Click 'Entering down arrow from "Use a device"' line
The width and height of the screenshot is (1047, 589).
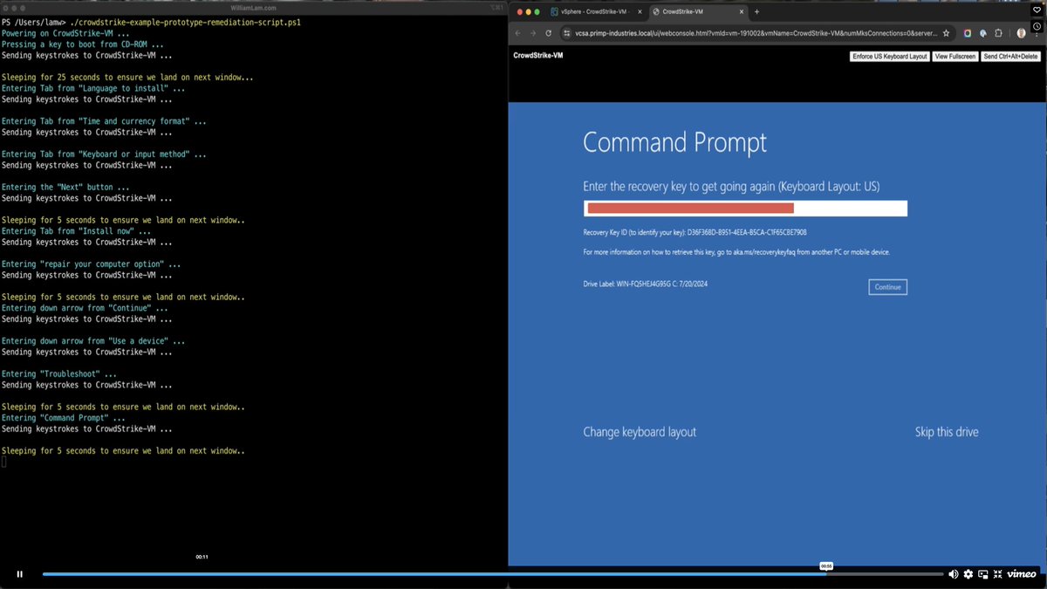93,340
